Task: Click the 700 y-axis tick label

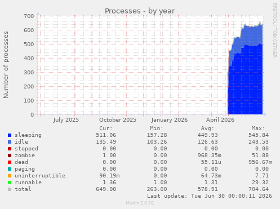Action: (29, 16)
